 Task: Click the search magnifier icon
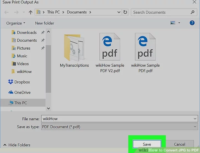pyautogui.click(x=192, y=12)
